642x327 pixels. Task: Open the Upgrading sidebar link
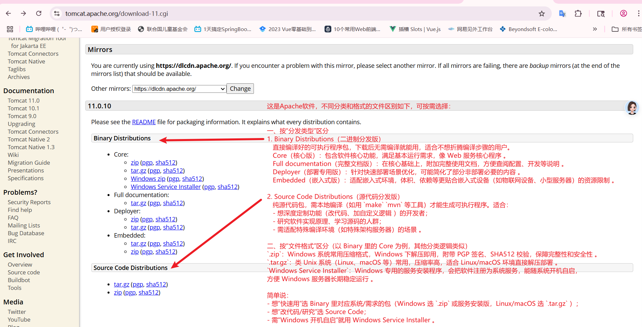point(21,124)
